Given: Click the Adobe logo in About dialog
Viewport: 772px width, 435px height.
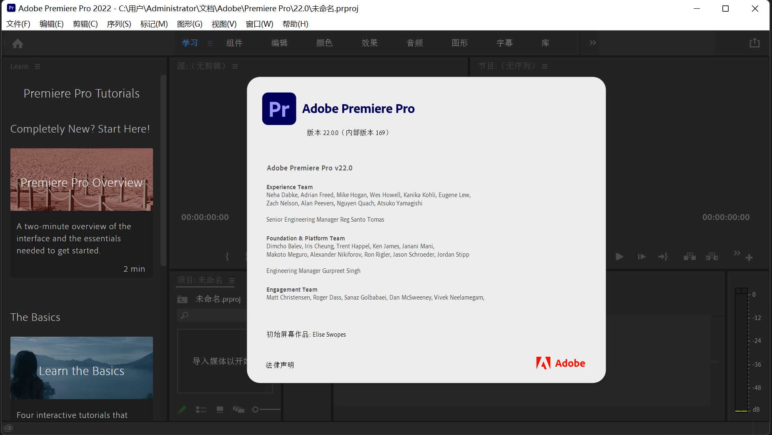Looking at the screenshot, I should pyautogui.click(x=560, y=363).
